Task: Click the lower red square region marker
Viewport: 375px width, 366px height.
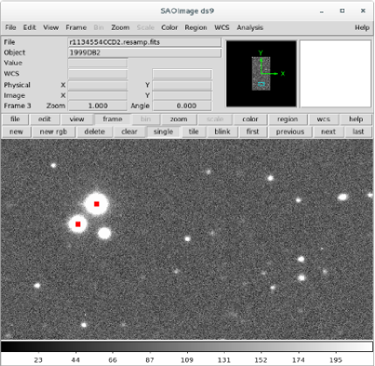Action: [78, 224]
